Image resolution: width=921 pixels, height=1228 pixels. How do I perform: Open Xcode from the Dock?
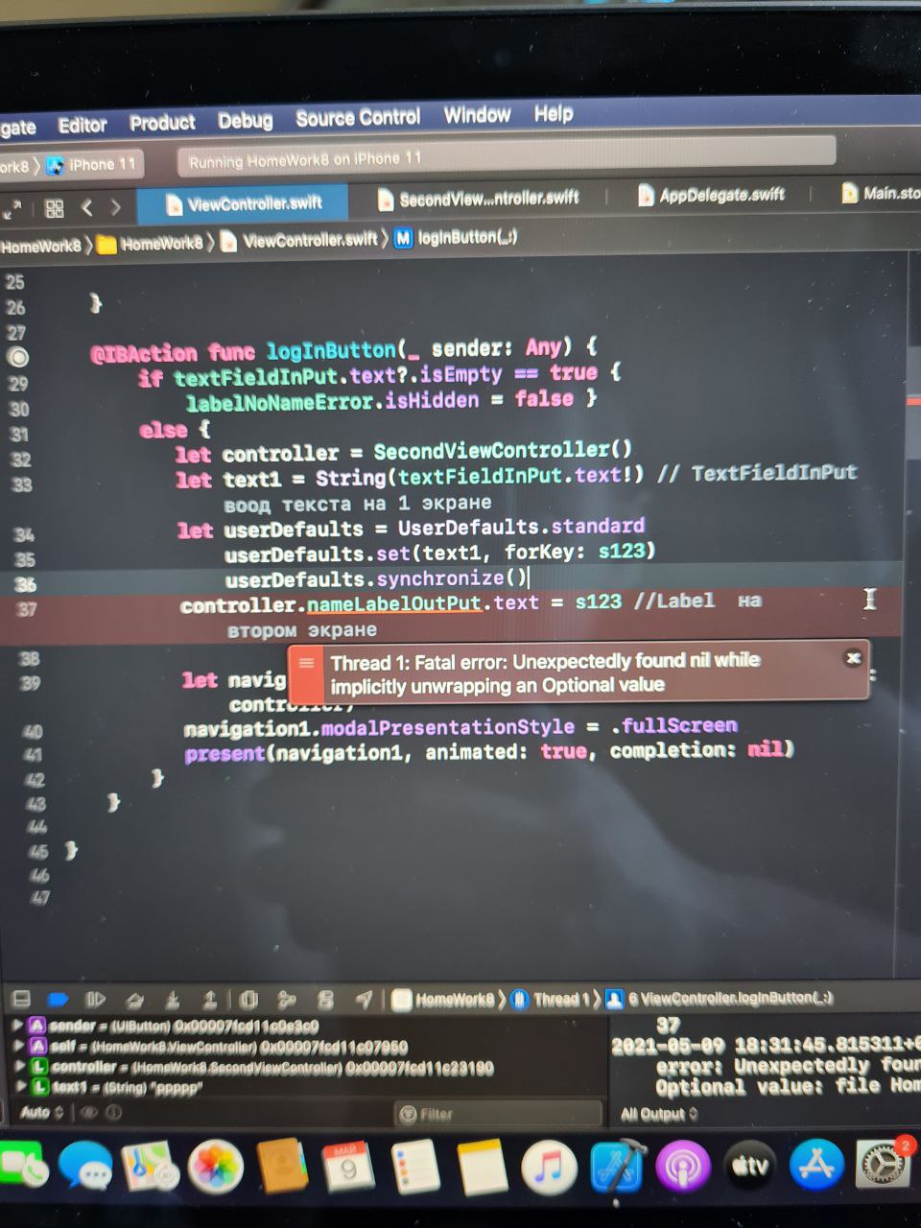coord(617,1168)
